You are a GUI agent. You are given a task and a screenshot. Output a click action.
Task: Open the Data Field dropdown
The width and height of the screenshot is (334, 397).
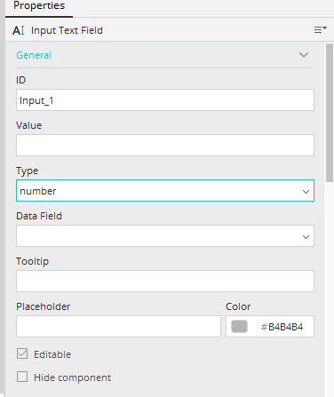165,236
